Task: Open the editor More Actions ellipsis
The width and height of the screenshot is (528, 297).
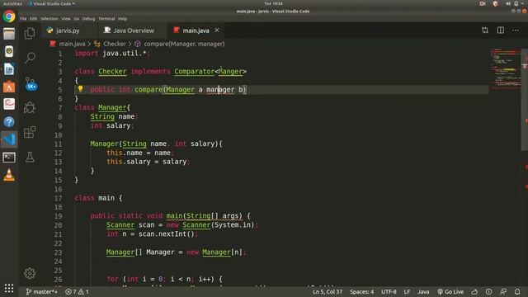Action: (x=516, y=31)
